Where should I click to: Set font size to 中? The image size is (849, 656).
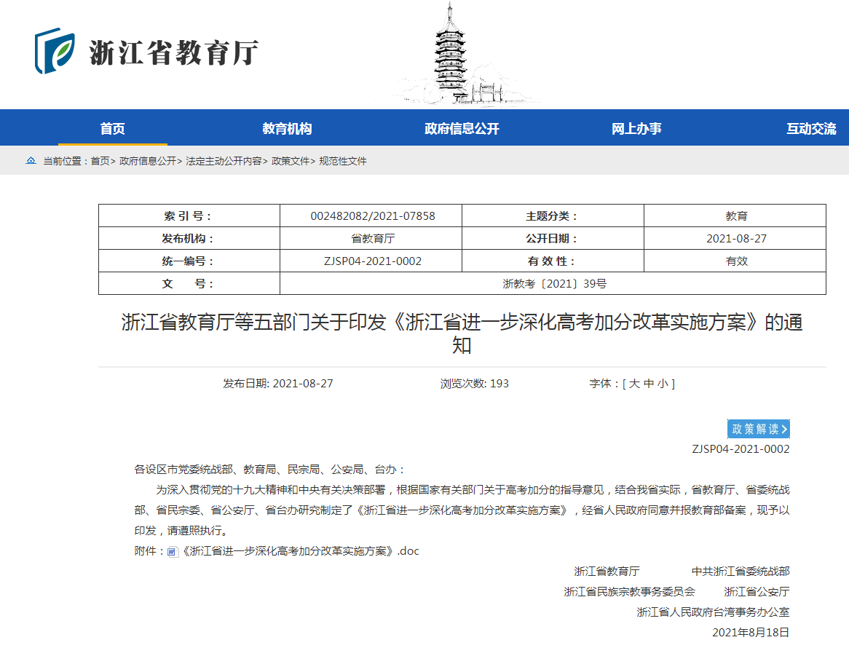pos(649,384)
